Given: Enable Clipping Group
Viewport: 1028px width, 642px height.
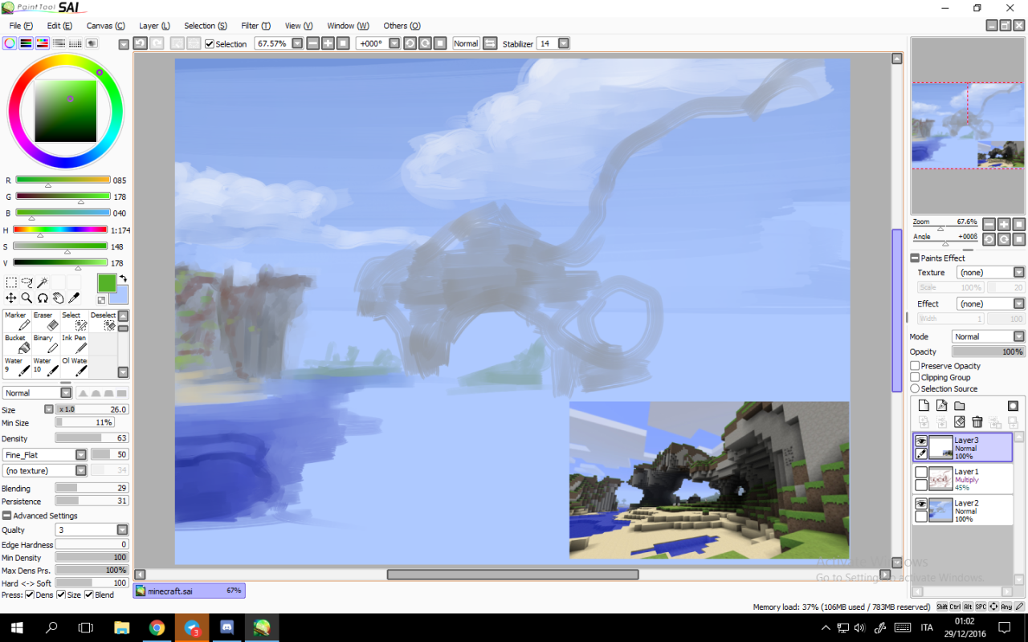Looking at the screenshot, I should coord(915,377).
